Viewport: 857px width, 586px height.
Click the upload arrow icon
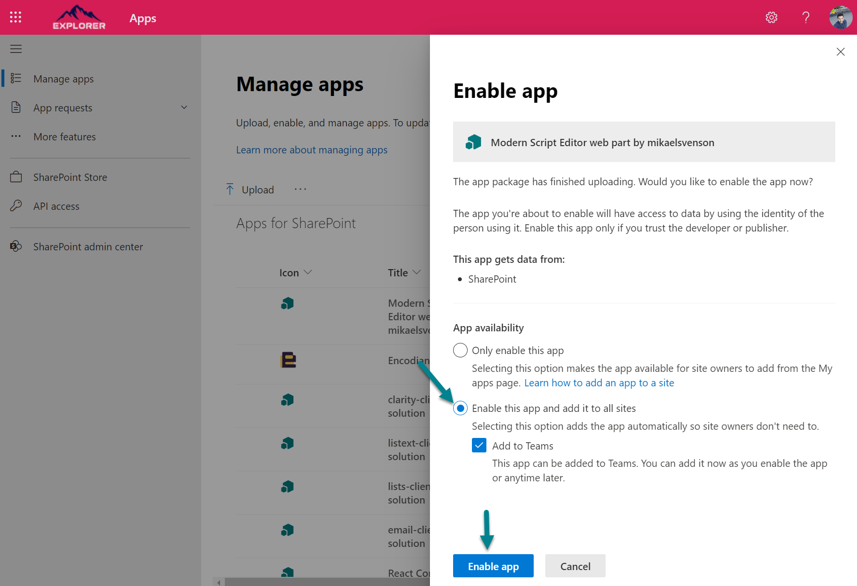pyautogui.click(x=230, y=189)
